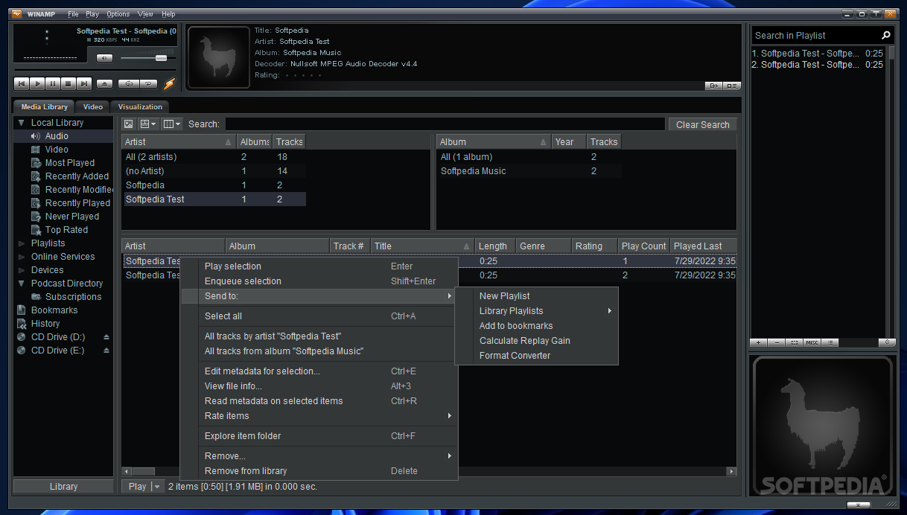Click the Eject open-file button
The height and width of the screenshot is (515, 907).
pos(105,84)
